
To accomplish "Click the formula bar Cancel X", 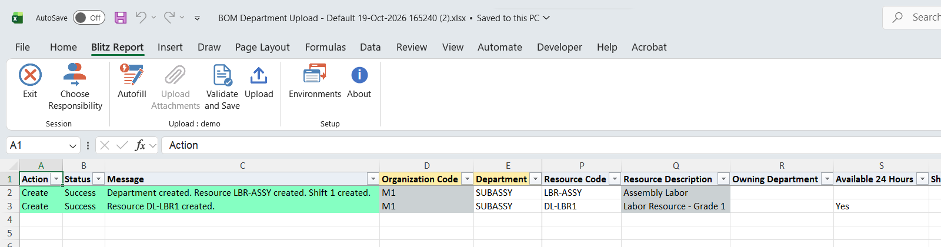I will click(105, 145).
